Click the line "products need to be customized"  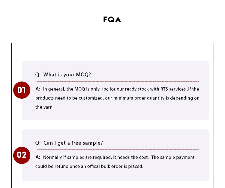117,98
